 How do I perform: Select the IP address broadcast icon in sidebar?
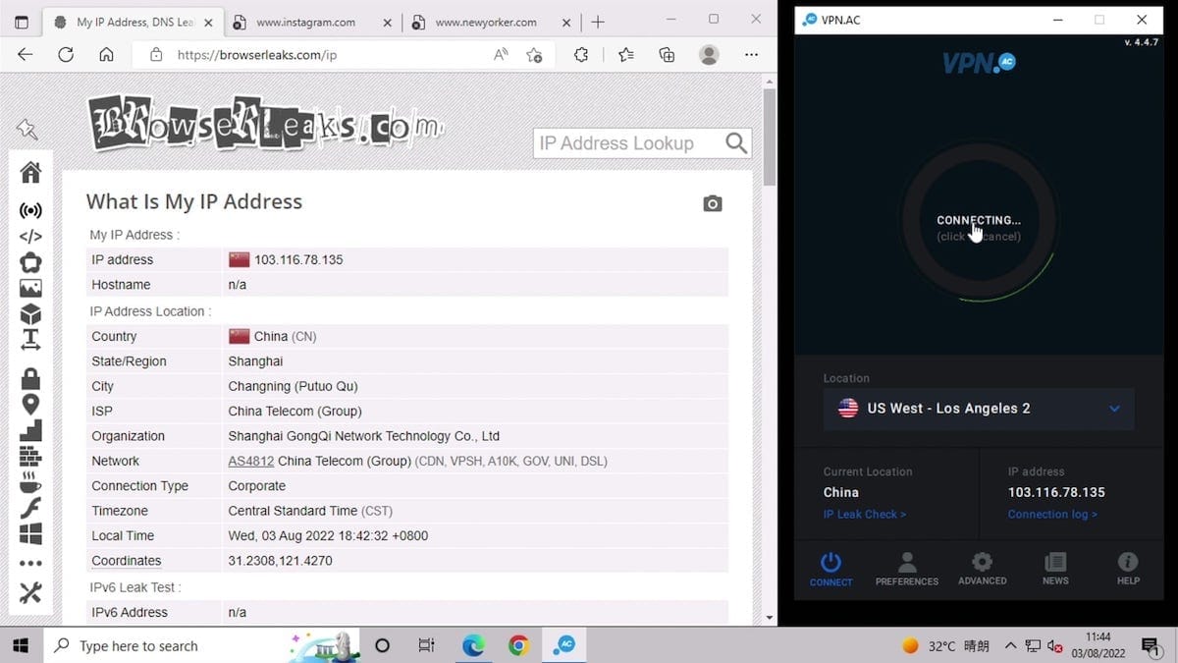(x=30, y=210)
